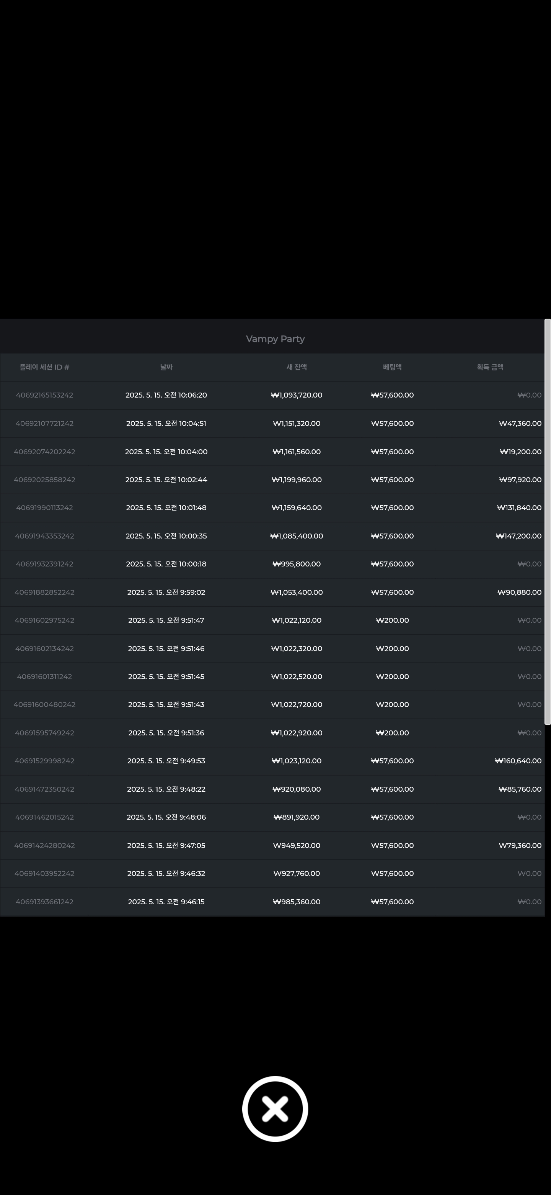Click the 날짜 column header
Image resolution: width=551 pixels, height=1195 pixels.
point(166,367)
